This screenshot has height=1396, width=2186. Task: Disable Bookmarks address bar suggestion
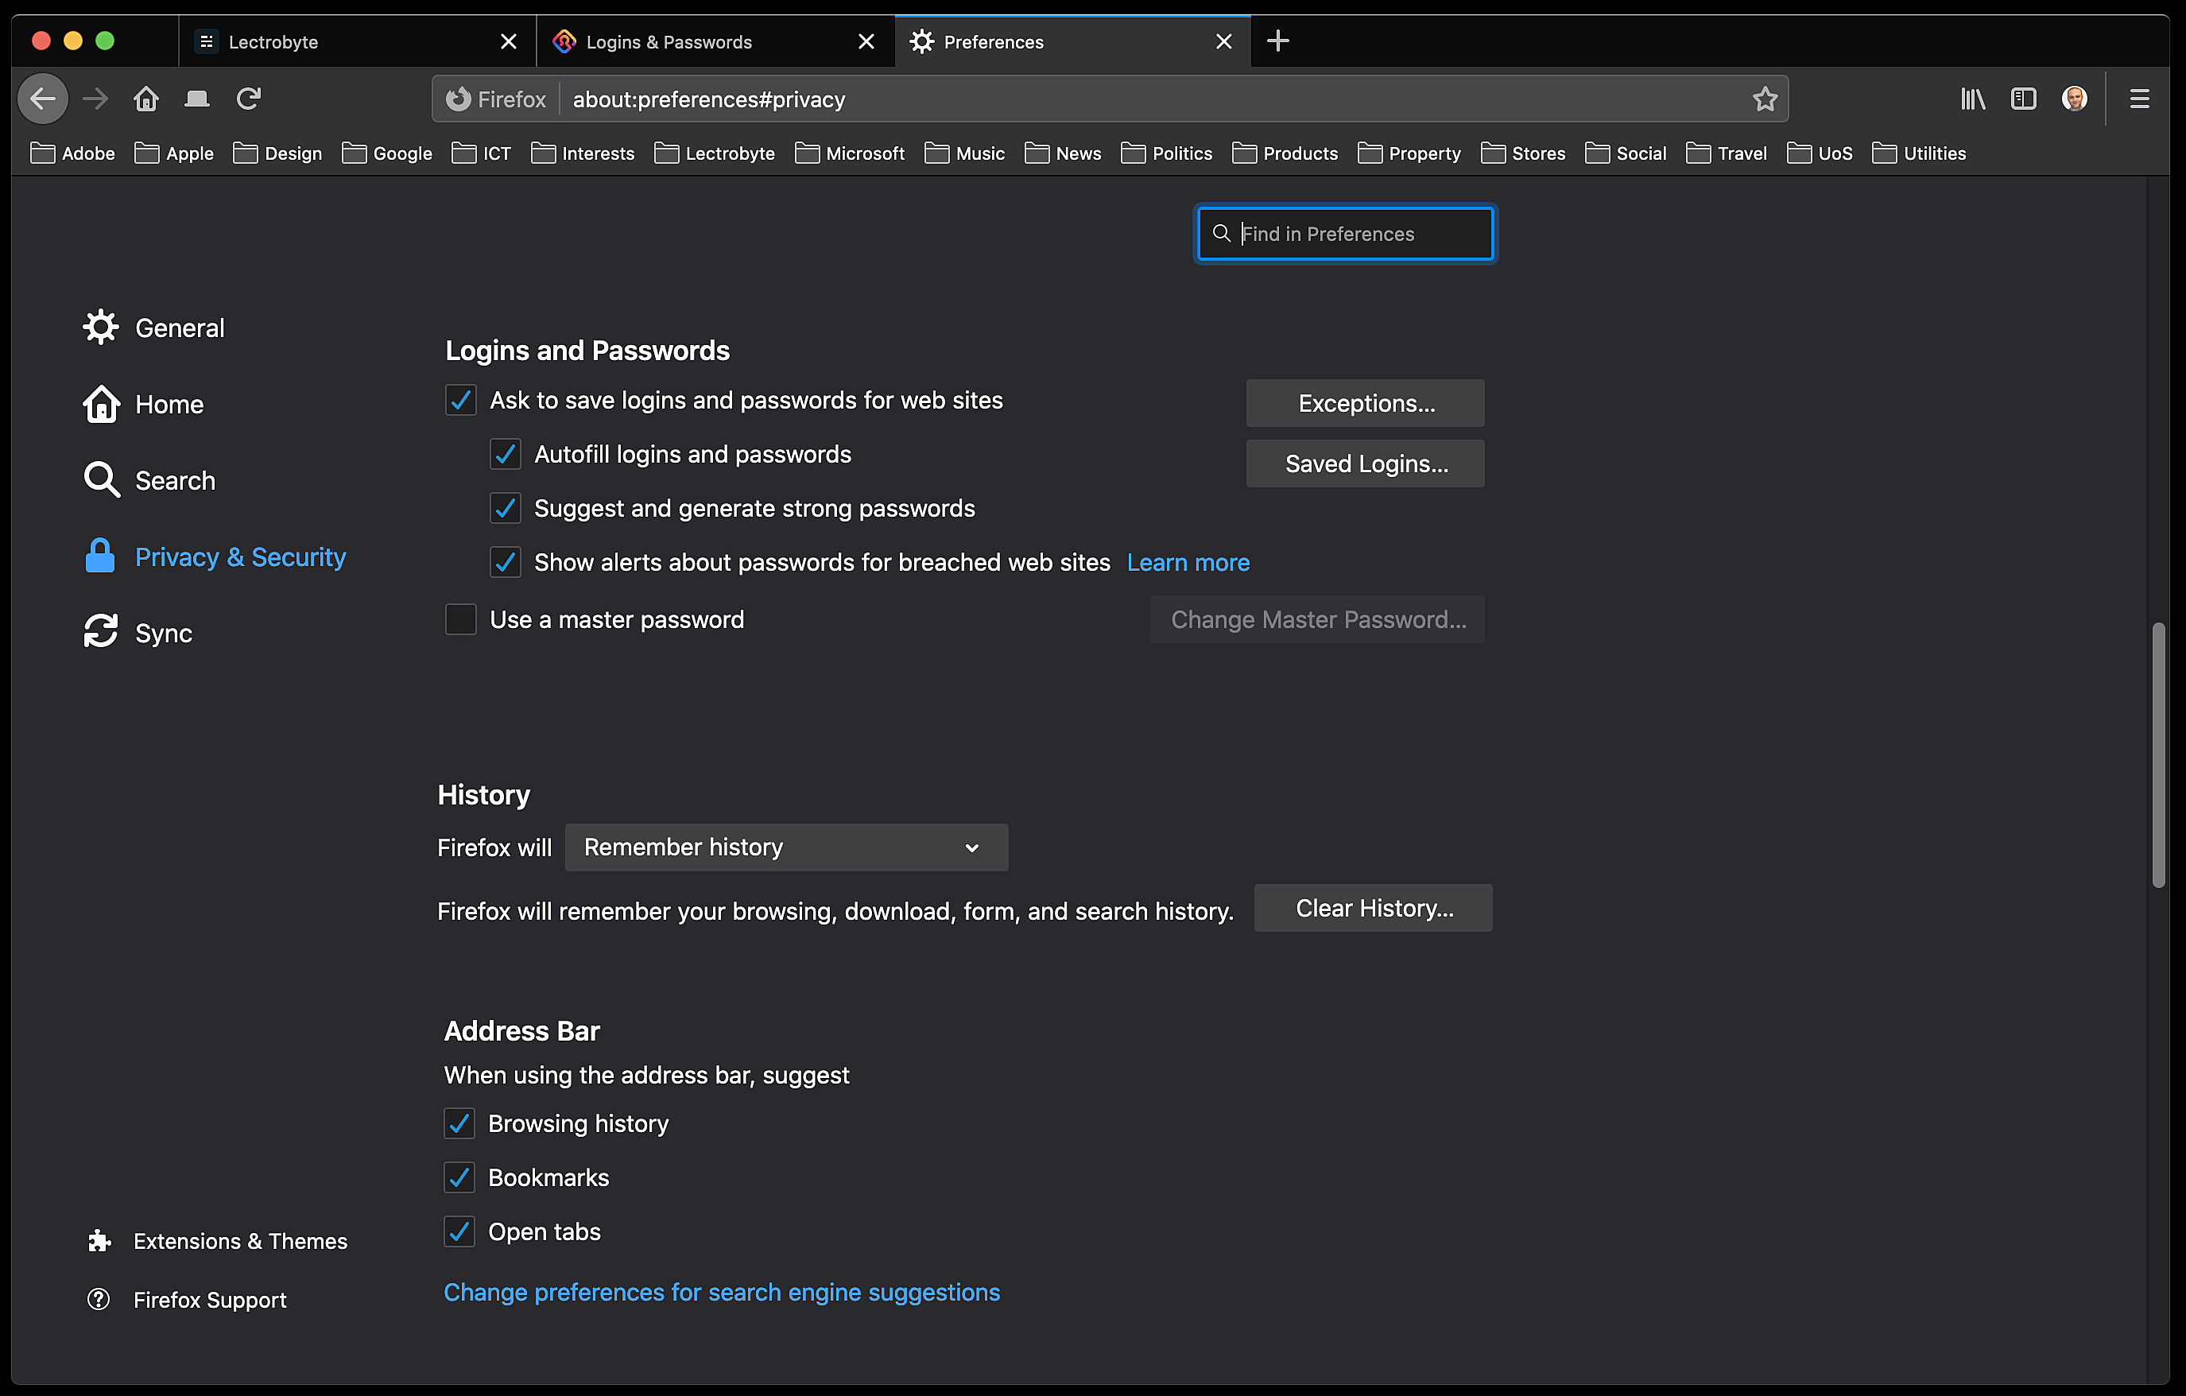coord(459,1177)
